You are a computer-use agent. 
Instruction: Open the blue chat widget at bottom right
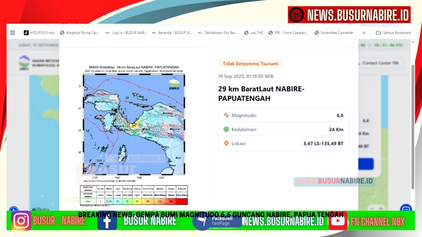(x=406, y=209)
